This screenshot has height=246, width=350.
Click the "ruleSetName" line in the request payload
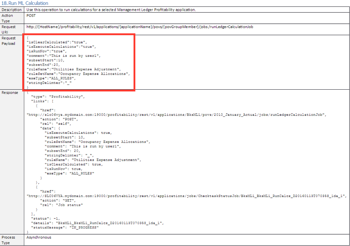(x=78, y=74)
